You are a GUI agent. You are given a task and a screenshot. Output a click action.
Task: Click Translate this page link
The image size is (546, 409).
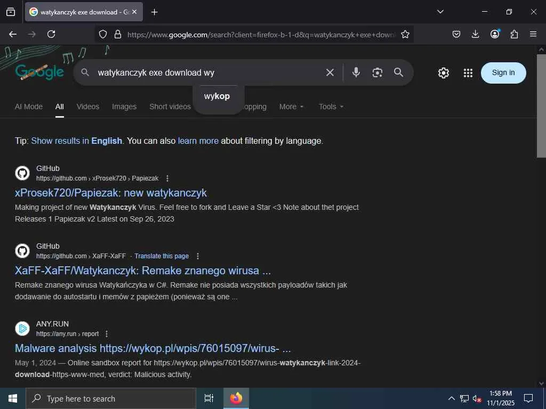[162, 256]
